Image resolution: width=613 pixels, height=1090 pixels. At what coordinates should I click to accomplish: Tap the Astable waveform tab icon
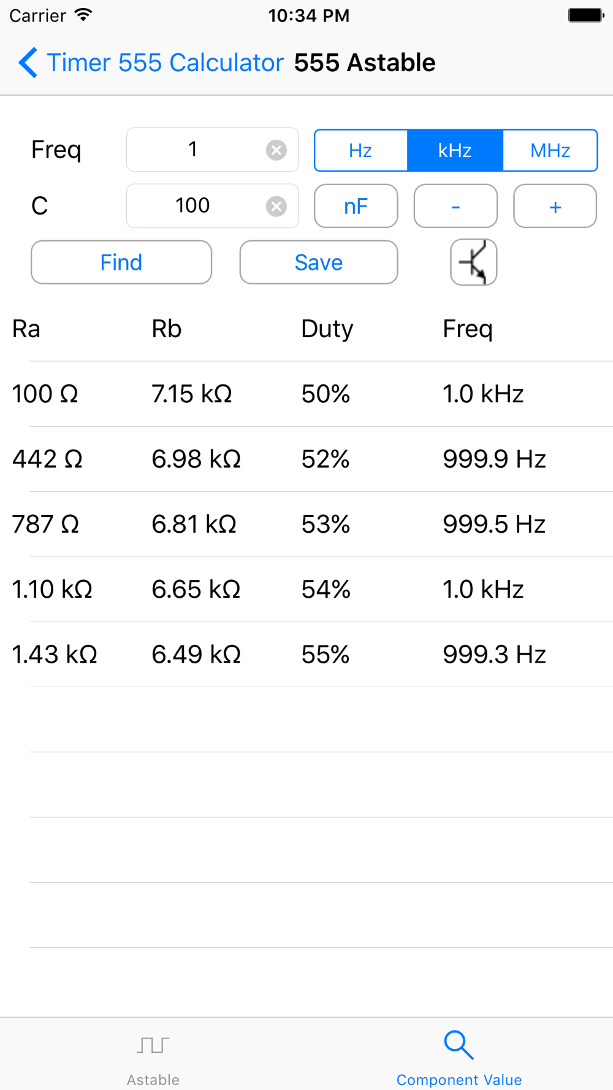153,1045
